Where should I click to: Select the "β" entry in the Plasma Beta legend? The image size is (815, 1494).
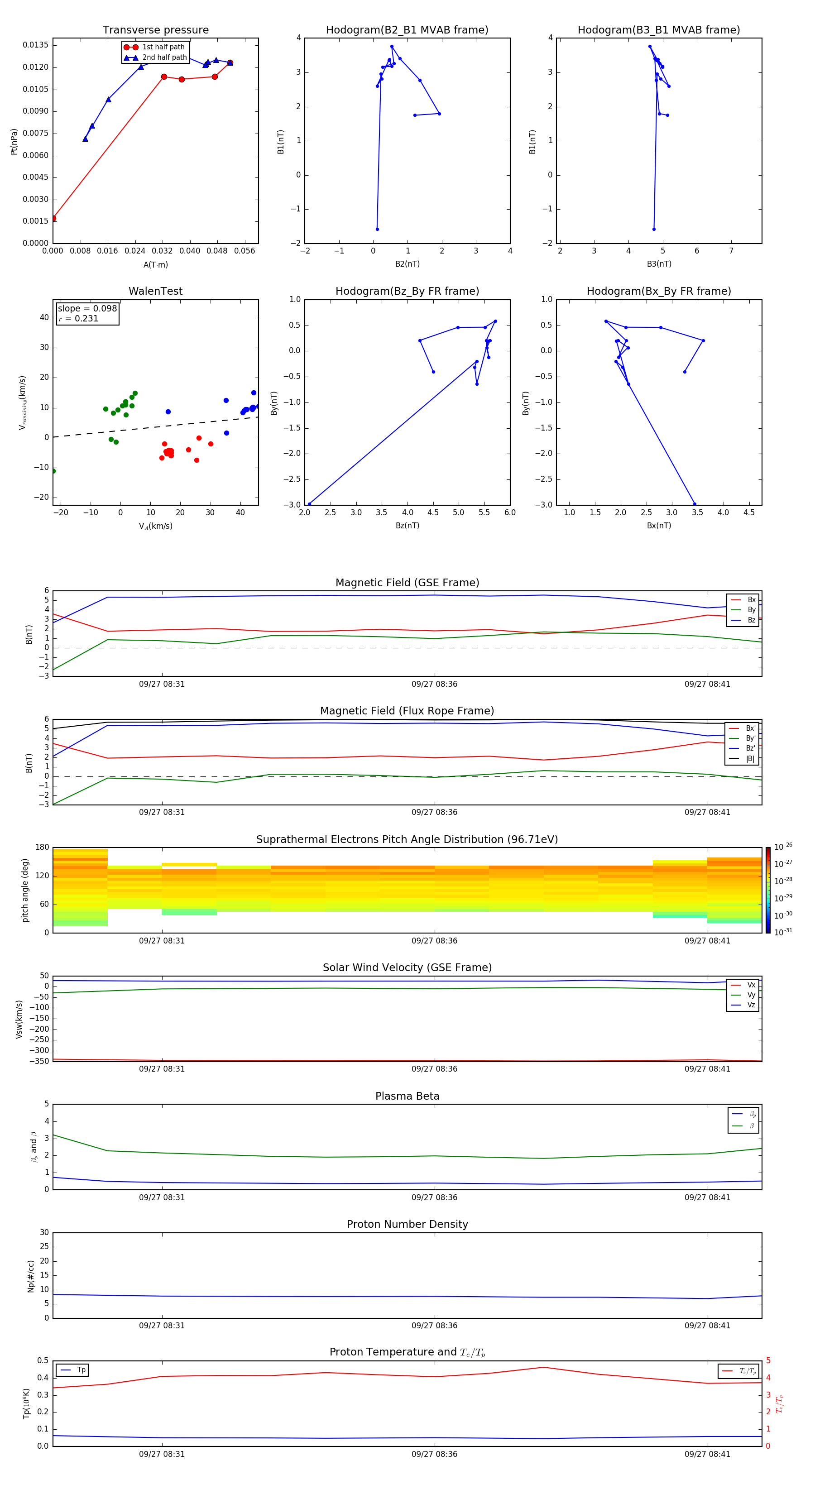point(744,1126)
